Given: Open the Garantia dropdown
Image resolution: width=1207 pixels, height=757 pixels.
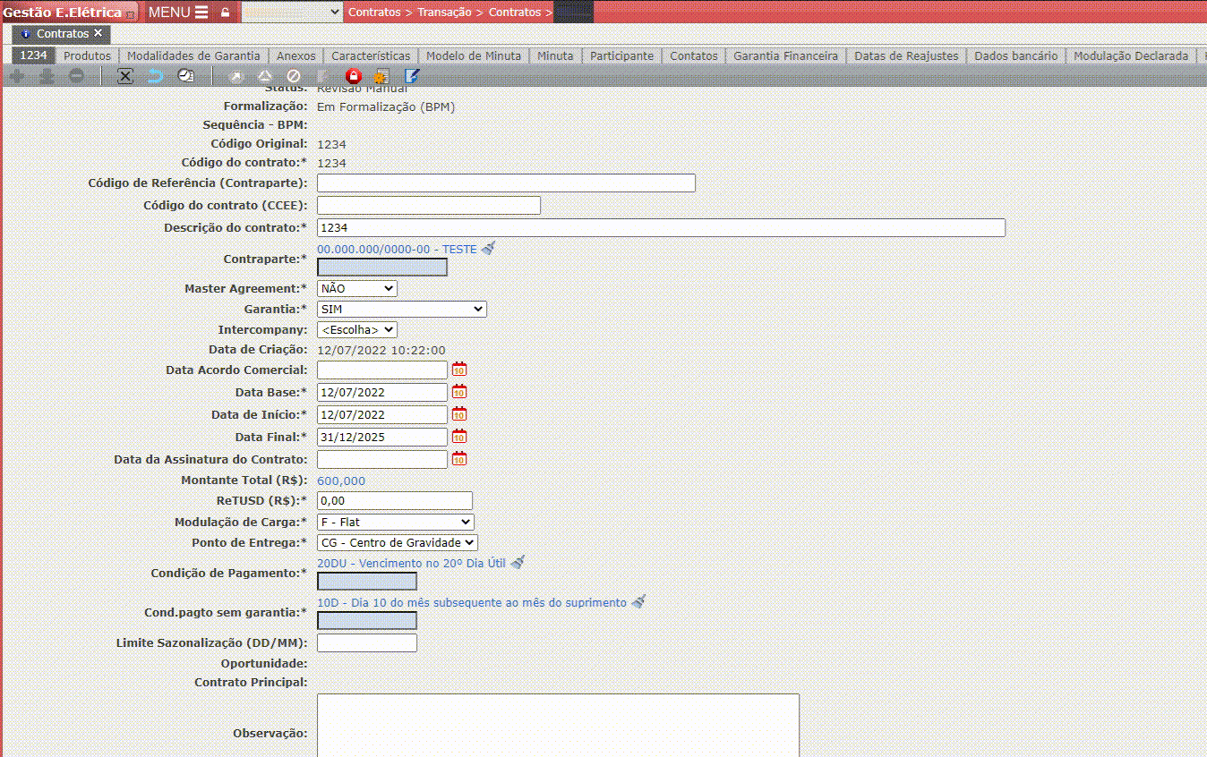Looking at the screenshot, I should pyautogui.click(x=401, y=309).
